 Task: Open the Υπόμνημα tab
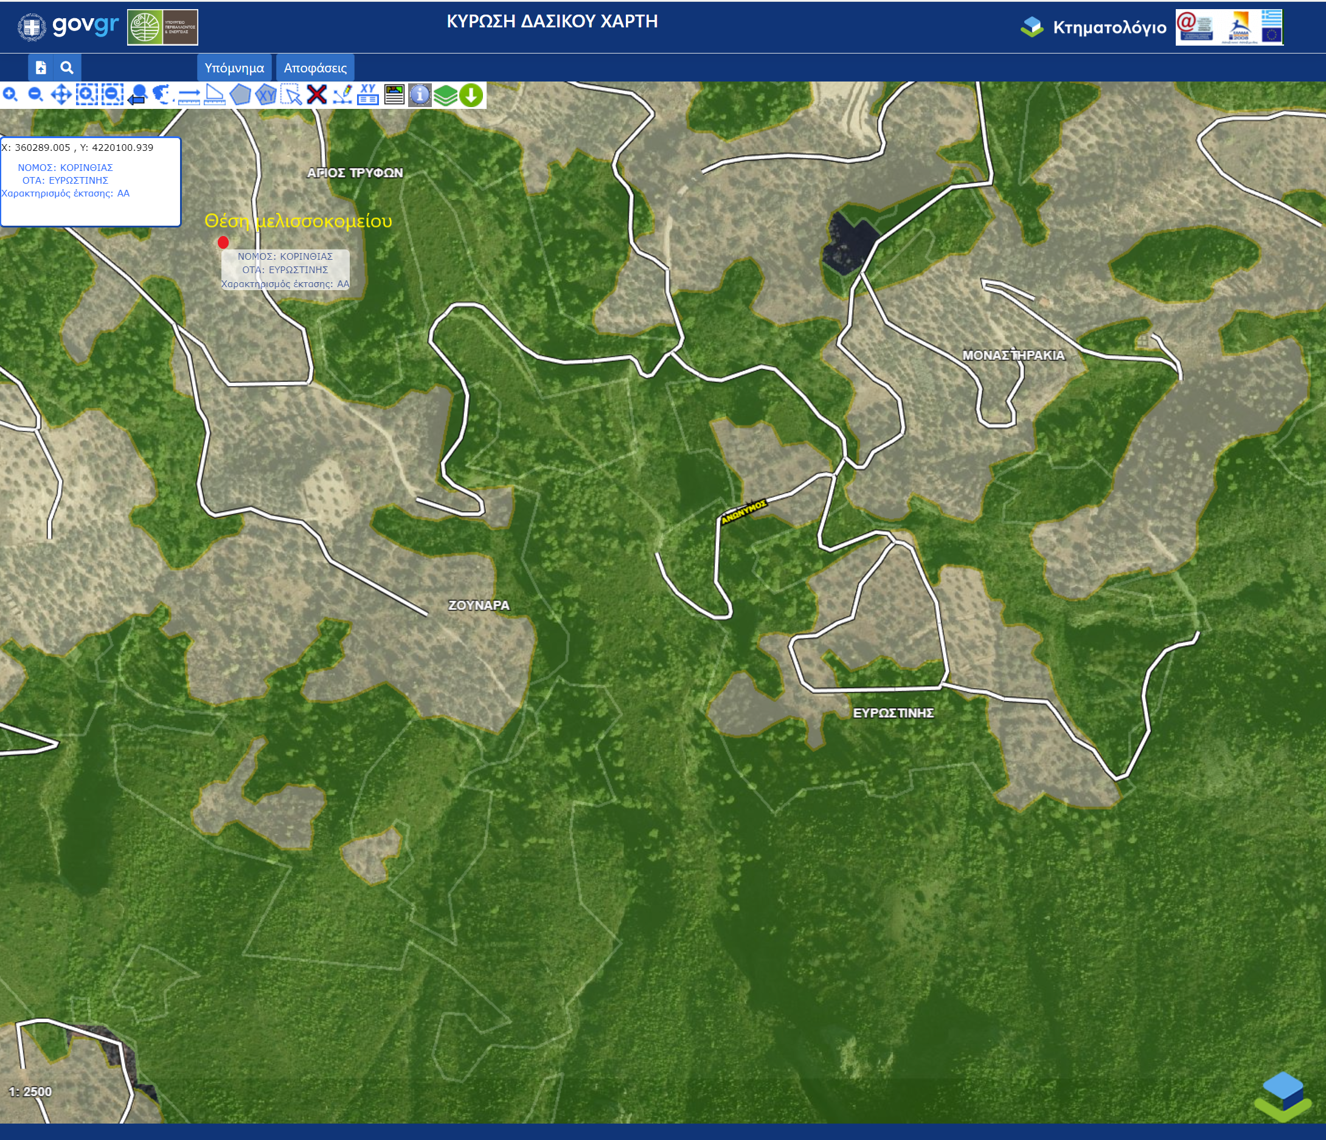click(x=234, y=68)
